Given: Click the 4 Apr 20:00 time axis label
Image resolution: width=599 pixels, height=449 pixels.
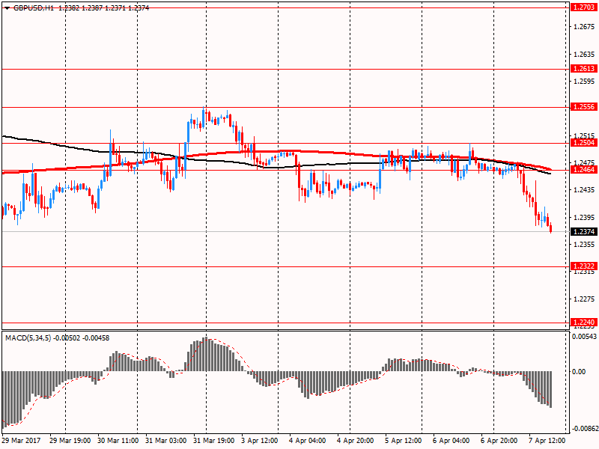Looking at the screenshot, I should [355, 441].
